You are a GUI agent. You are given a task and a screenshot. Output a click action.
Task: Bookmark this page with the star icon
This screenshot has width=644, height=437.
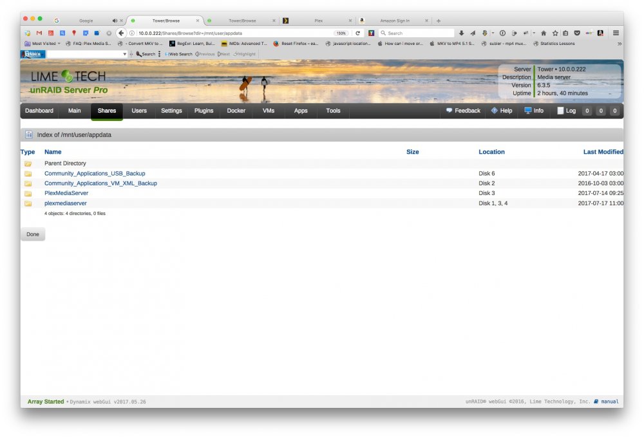tap(555, 33)
